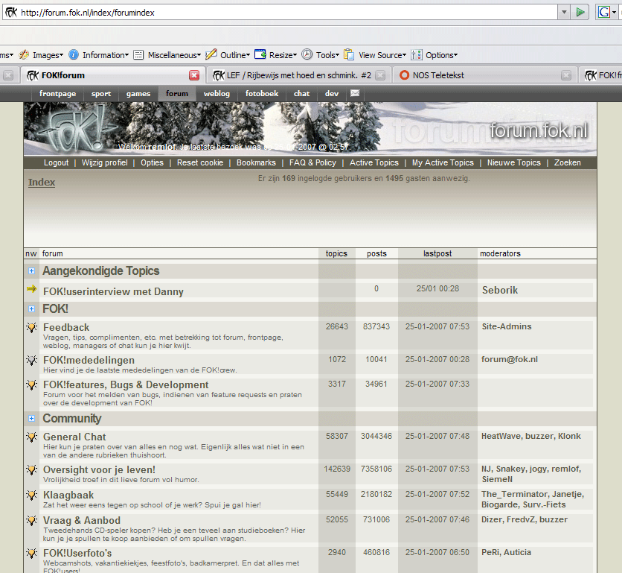This screenshot has width=622, height=573.
Task: Open the FOK!mededelingen forum
Action: tap(89, 361)
